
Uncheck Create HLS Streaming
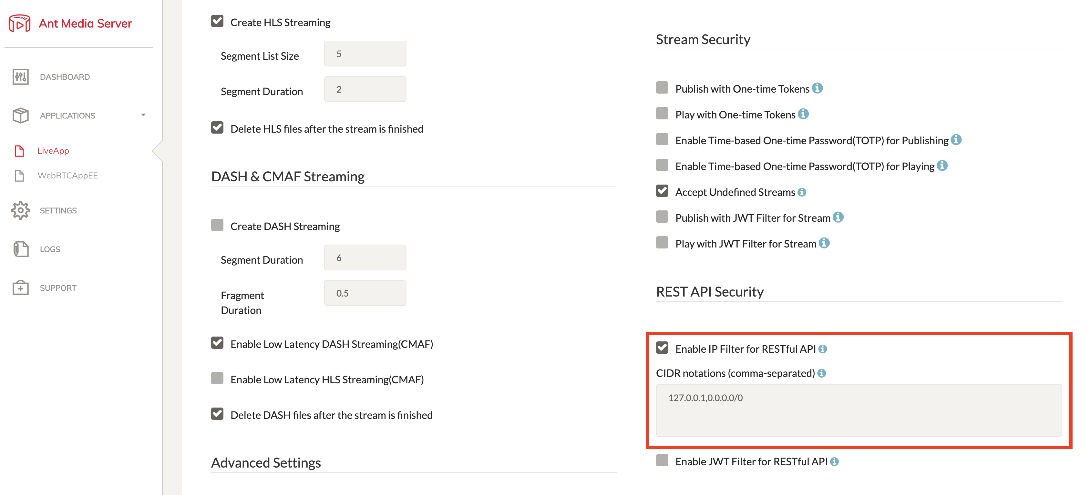point(217,21)
